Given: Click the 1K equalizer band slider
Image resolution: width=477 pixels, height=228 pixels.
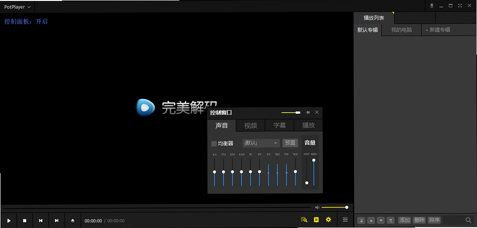Looking at the screenshot, I should coord(250,172).
